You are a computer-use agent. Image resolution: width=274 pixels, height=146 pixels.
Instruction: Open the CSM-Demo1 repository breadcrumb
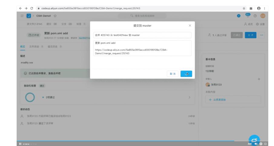pyautogui.click(x=44, y=16)
